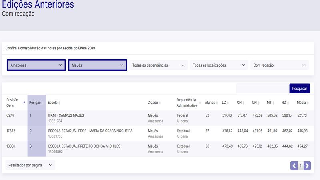Expand Todas as localizações filter
Viewport: 320px width, 180px height.
tap(219, 65)
